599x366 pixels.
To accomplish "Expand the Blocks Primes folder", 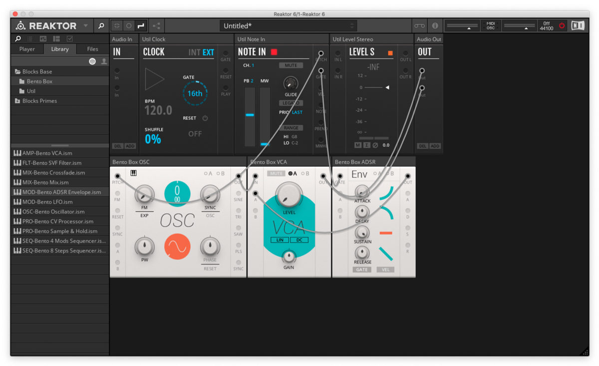I will click(60, 101).
